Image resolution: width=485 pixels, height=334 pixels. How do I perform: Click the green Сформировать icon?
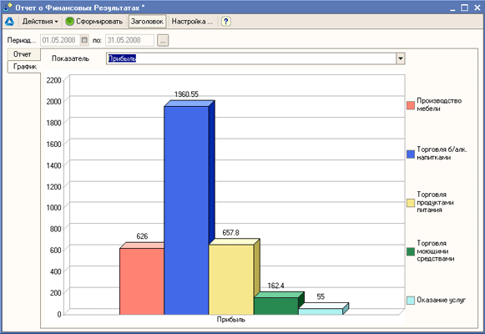tap(70, 22)
